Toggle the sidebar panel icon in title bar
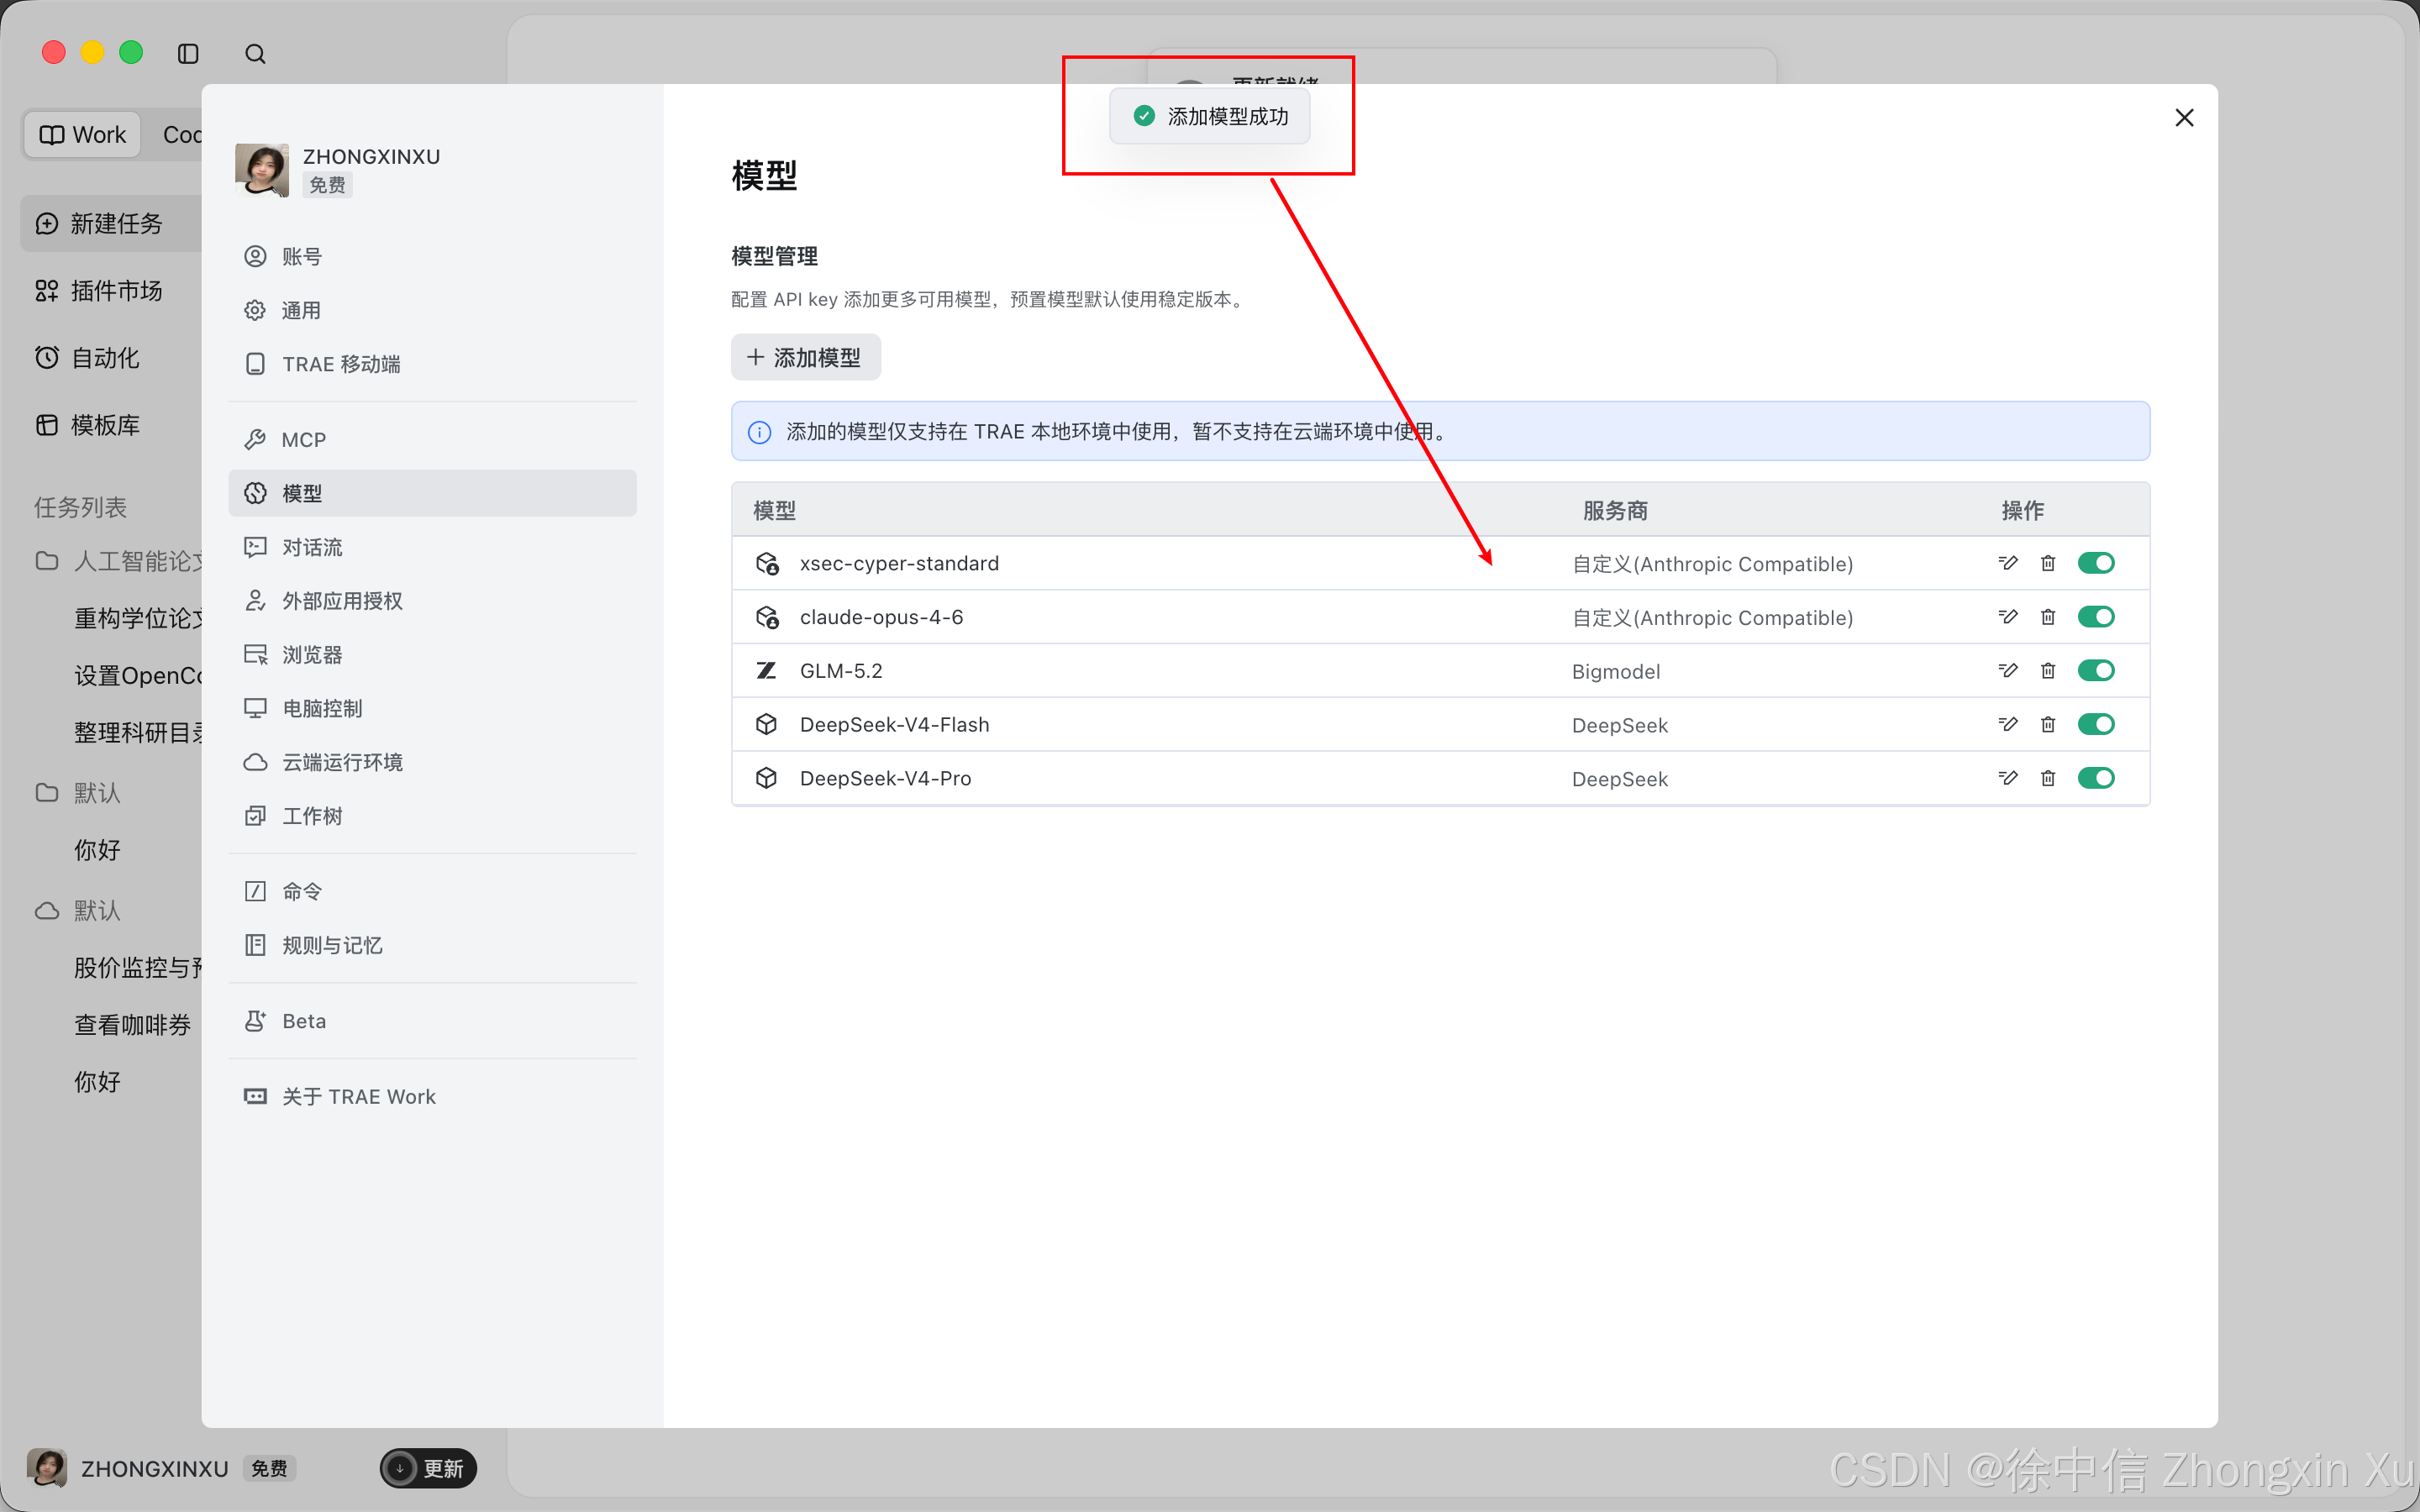Screen dimensions: 2420x1512 pyautogui.click(x=188, y=53)
